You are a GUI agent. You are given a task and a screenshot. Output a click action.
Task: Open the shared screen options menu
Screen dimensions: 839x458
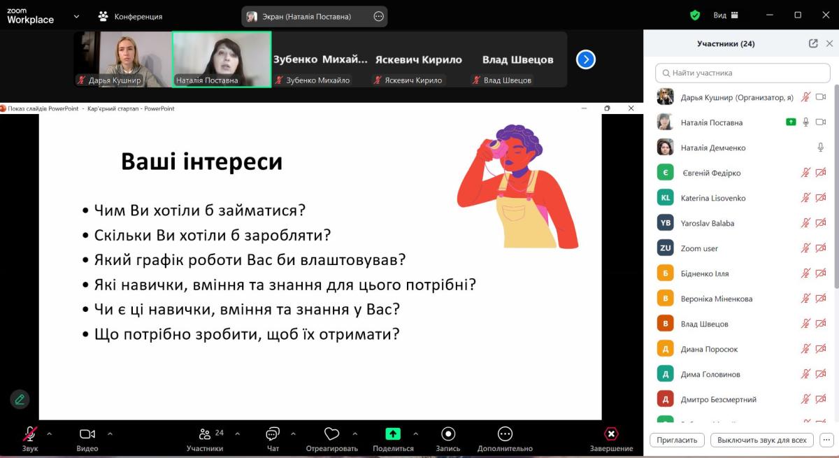point(378,16)
